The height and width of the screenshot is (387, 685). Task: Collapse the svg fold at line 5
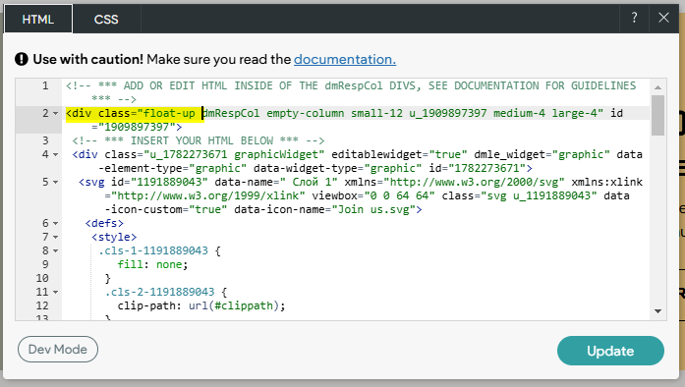click(55, 182)
